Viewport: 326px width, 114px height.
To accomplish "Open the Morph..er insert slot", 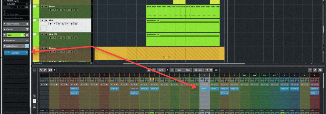I will click(x=134, y=89).
